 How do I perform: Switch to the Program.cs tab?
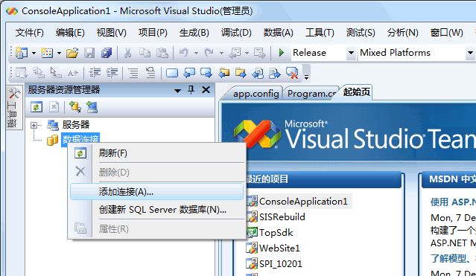311,94
